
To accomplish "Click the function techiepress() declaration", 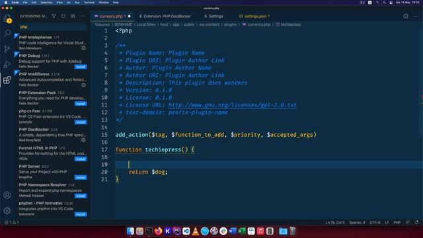I will pyautogui.click(x=155, y=149).
